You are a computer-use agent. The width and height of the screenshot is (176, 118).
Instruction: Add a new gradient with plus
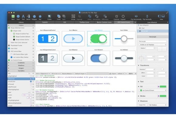click(x=8, y=63)
